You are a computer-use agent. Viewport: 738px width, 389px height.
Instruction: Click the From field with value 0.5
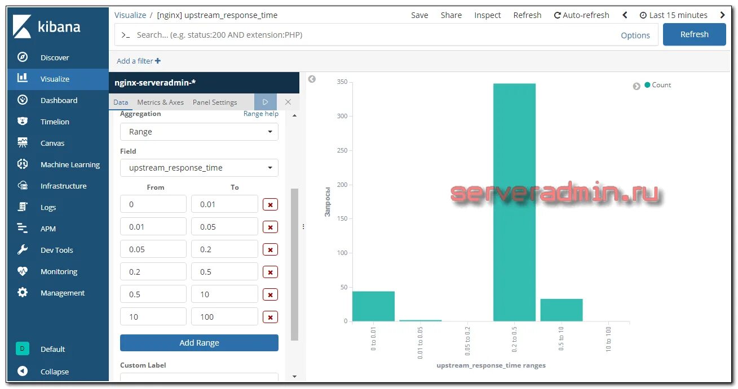pos(153,294)
